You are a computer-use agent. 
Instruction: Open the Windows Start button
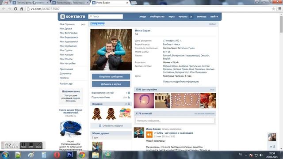(x=5, y=155)
